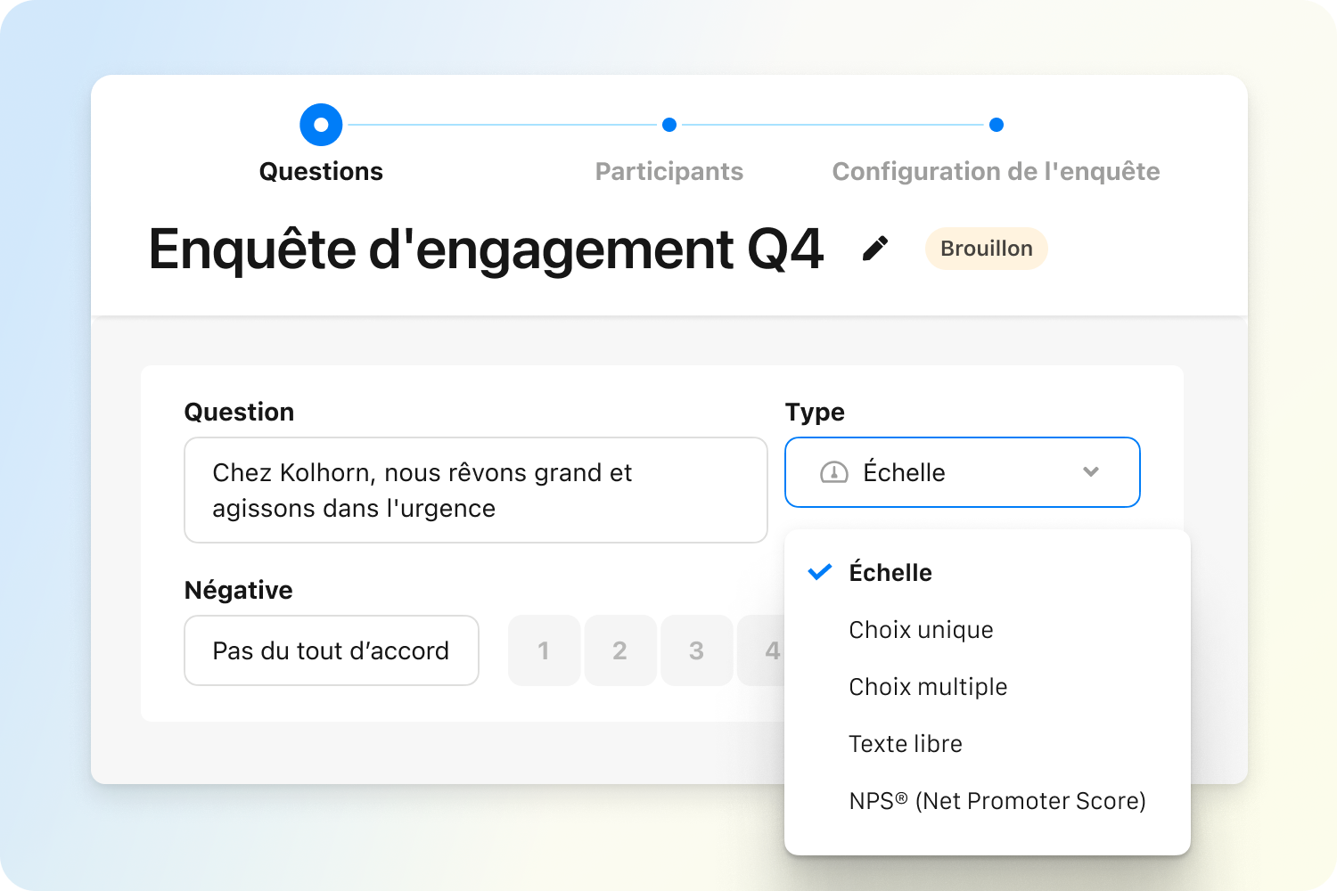
Task: Edit the Négative label field
Action: click(332, 650)
